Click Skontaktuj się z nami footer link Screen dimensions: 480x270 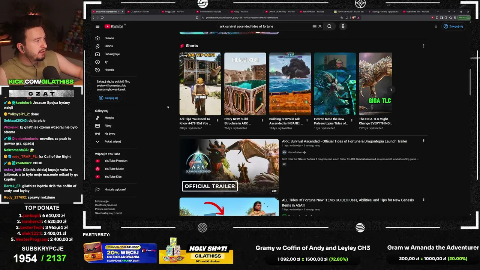(108, 213)
